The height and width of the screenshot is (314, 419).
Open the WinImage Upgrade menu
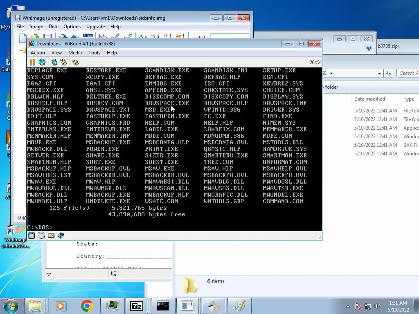[x=95, y=27]
